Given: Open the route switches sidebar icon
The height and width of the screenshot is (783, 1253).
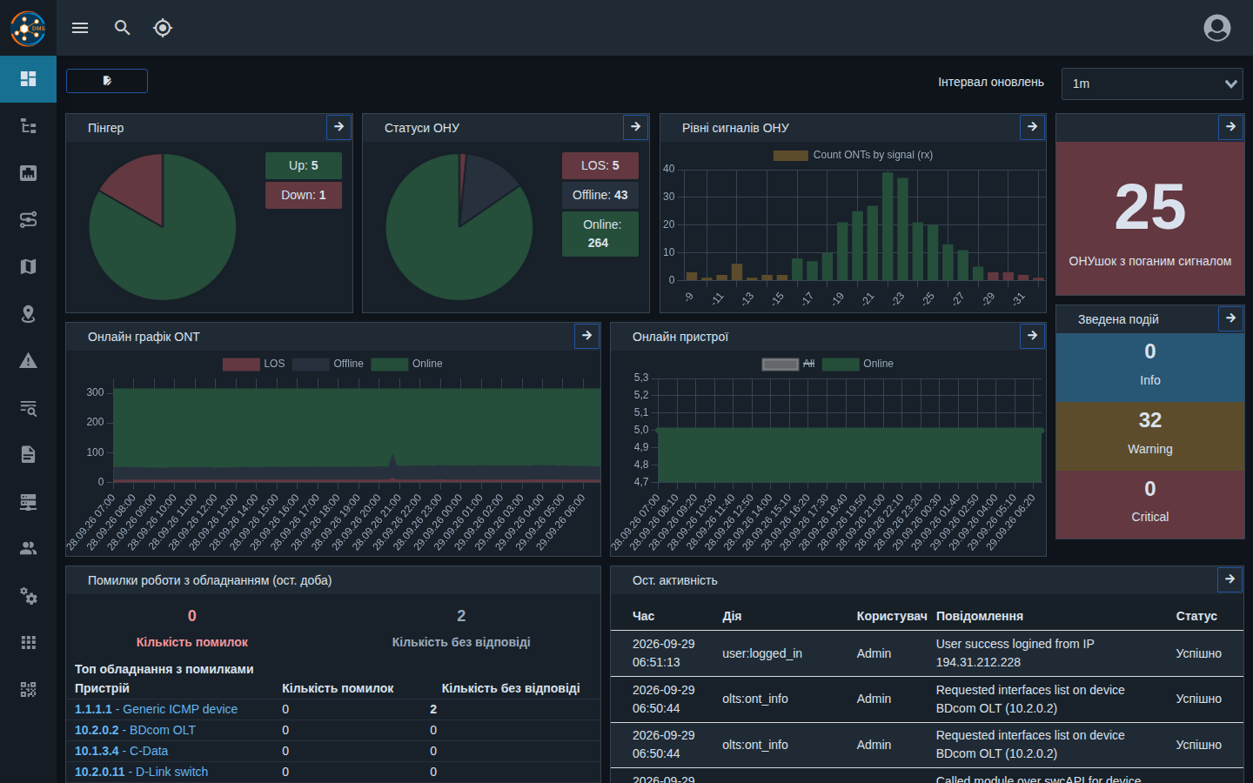Looking at the screenshot, I should [x=28, y=219].
